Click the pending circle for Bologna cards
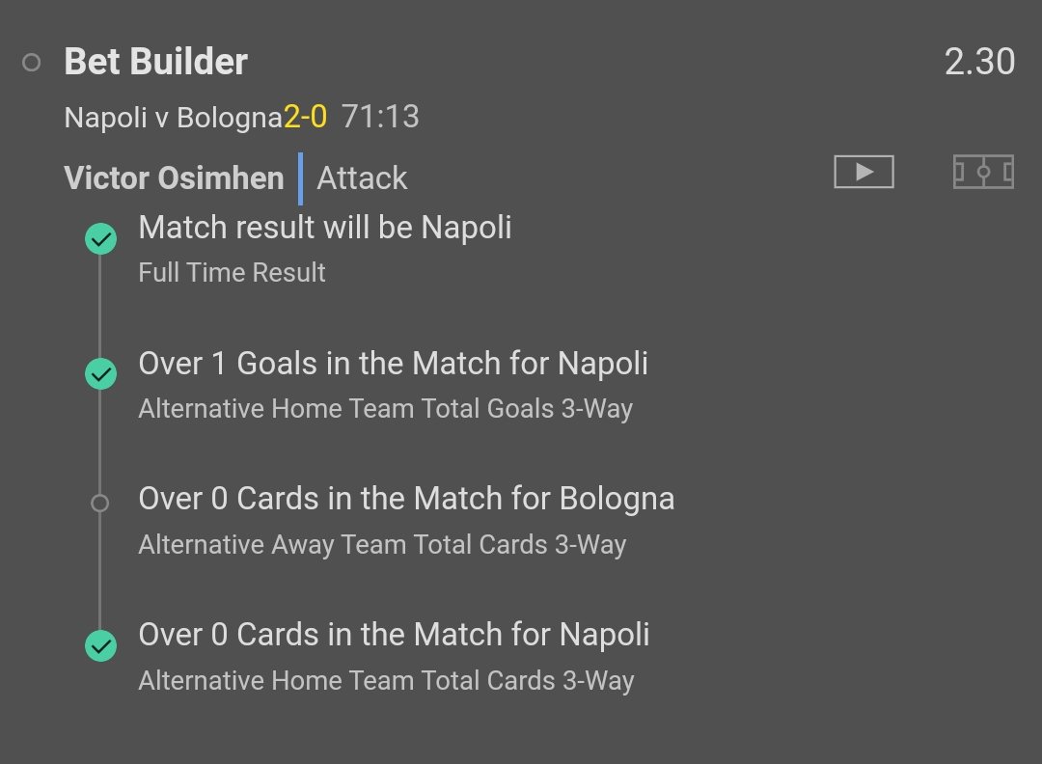The width and height of the screenshot is (1042, 764). tap(99, 503)
